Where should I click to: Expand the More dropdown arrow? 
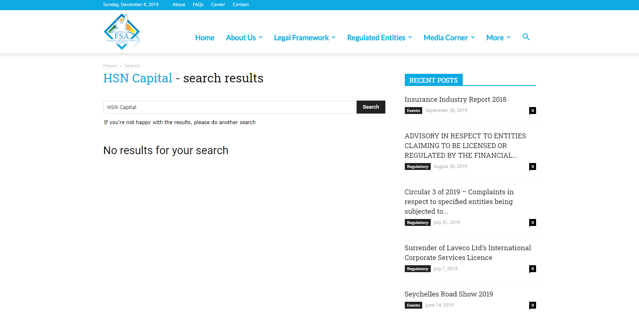[x=509, y=37]
